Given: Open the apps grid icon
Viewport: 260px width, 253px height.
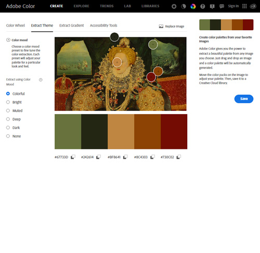Looking at the screenshot, I should (x=244, y=6).
